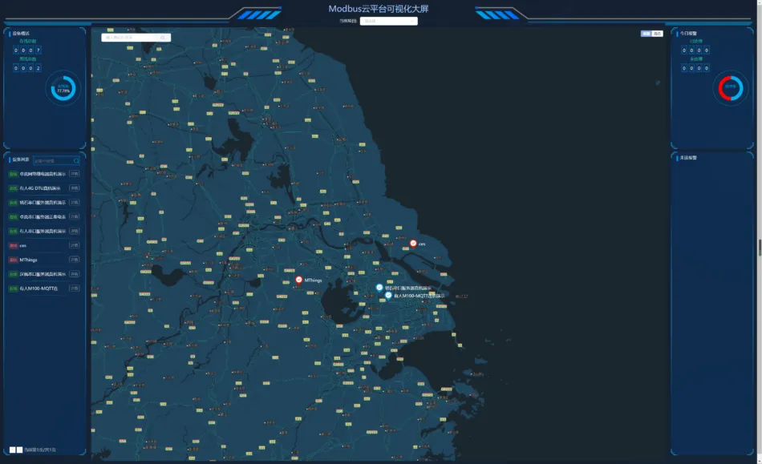Click the MThings red map marker
This screenshot has width=762, height=464.
click(299, 280)
